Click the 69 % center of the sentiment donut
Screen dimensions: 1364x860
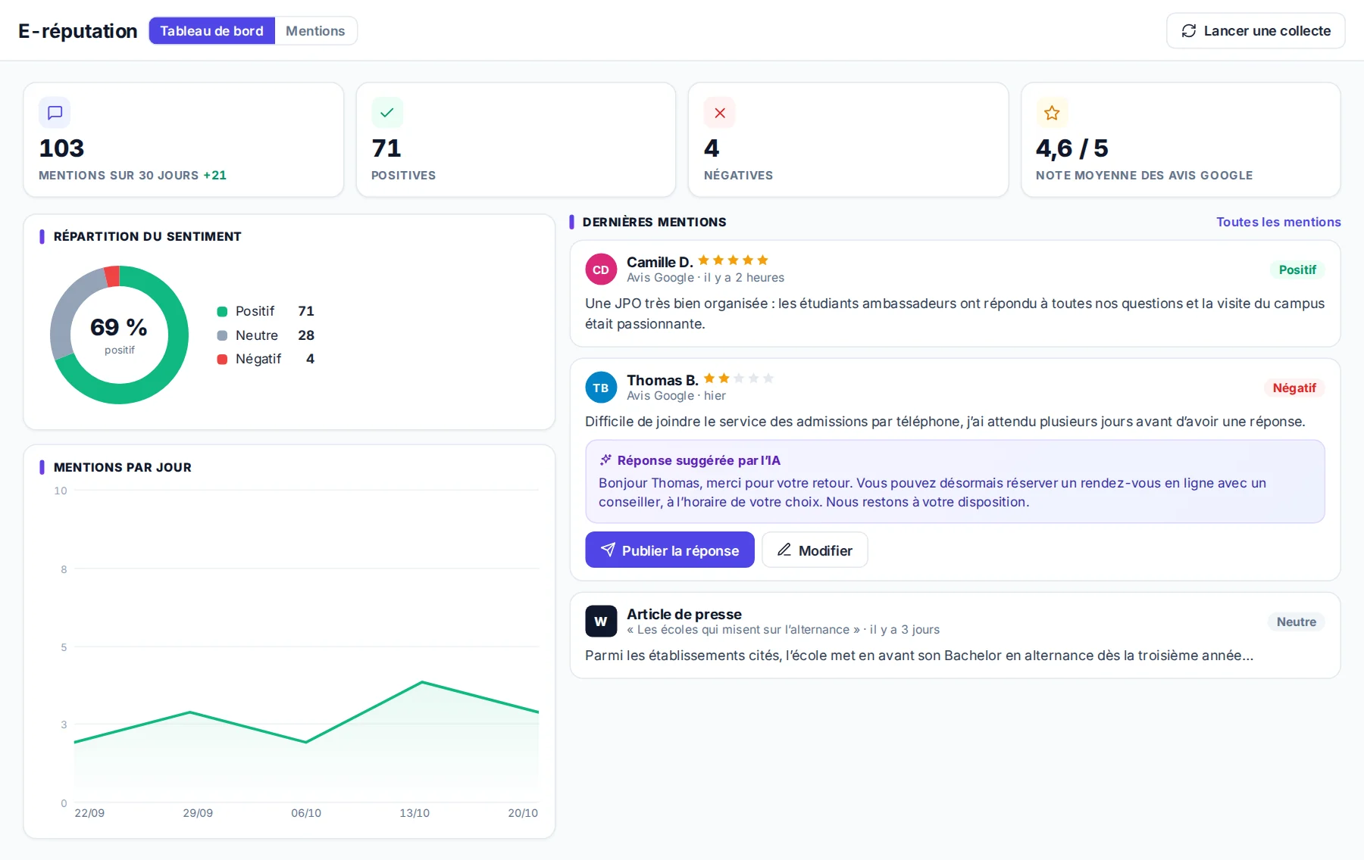(119, 327)
